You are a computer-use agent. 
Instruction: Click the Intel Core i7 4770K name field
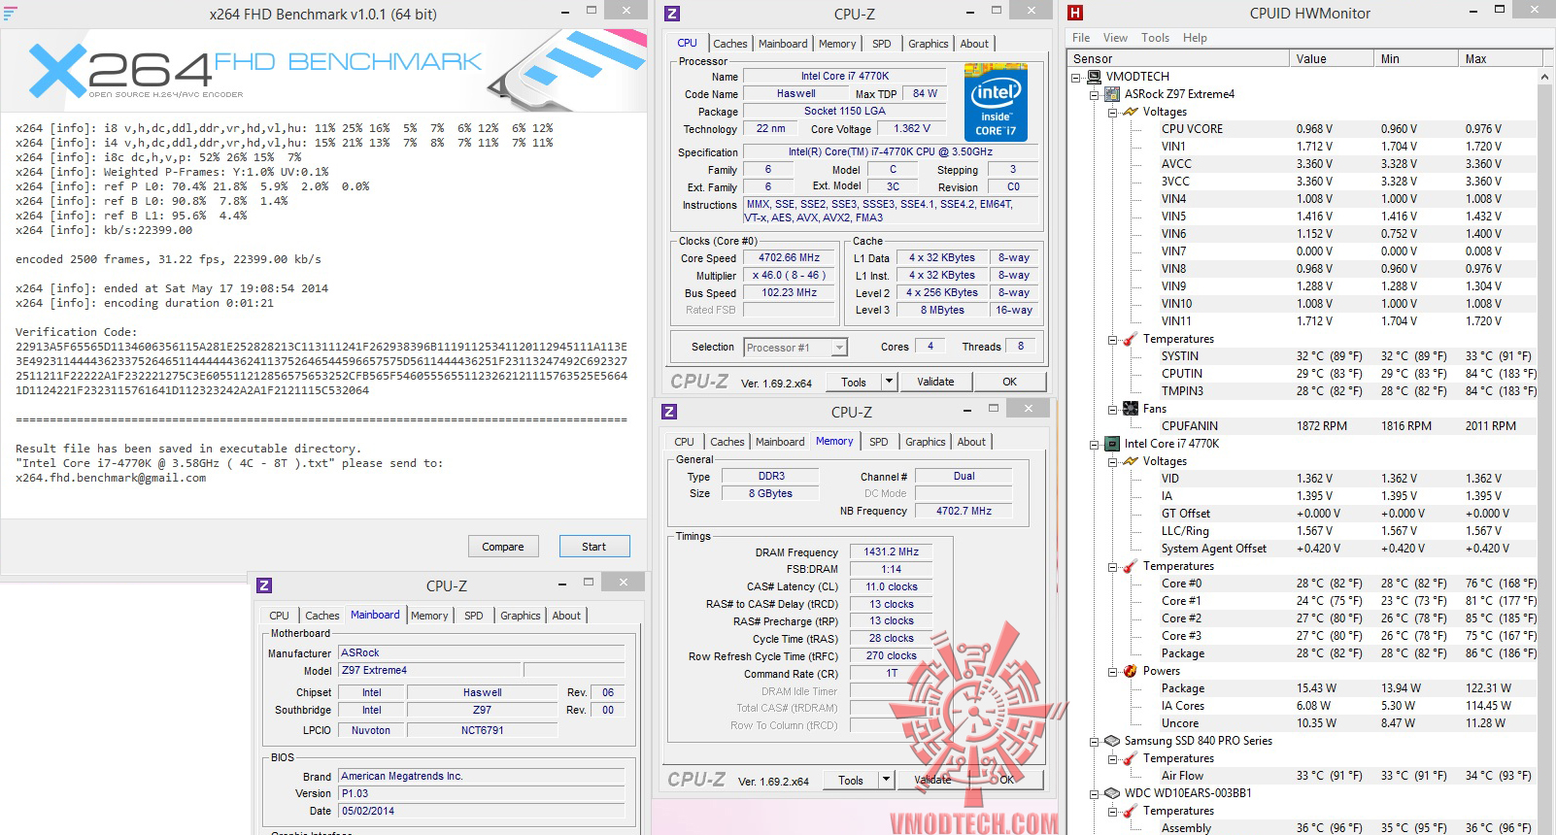(845, 76)
